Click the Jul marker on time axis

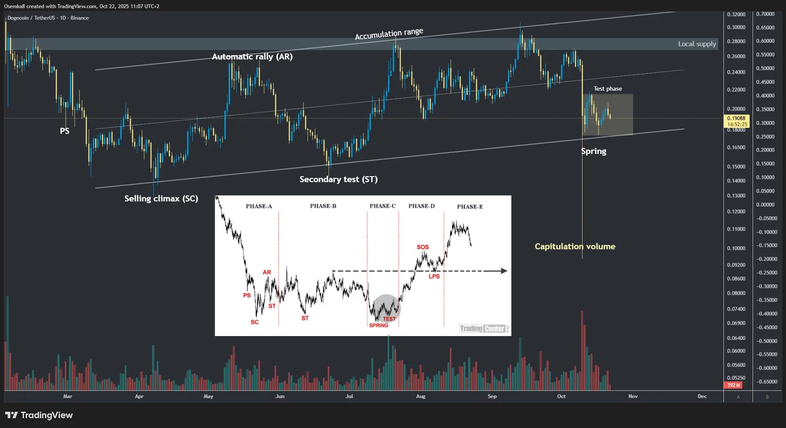[349, 396]
